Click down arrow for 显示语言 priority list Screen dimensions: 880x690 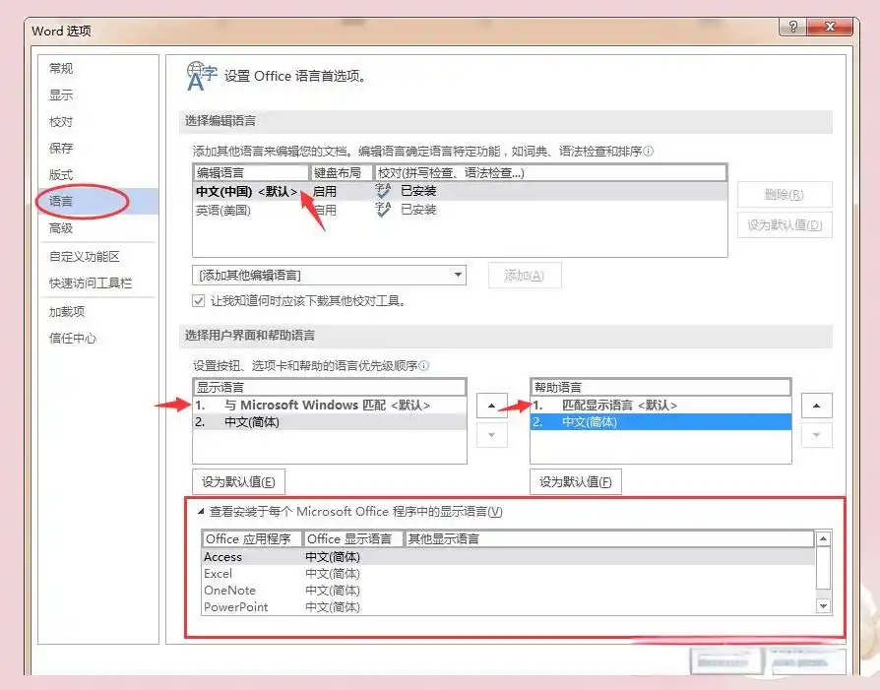pyautogui.click(x=491, y=434)
